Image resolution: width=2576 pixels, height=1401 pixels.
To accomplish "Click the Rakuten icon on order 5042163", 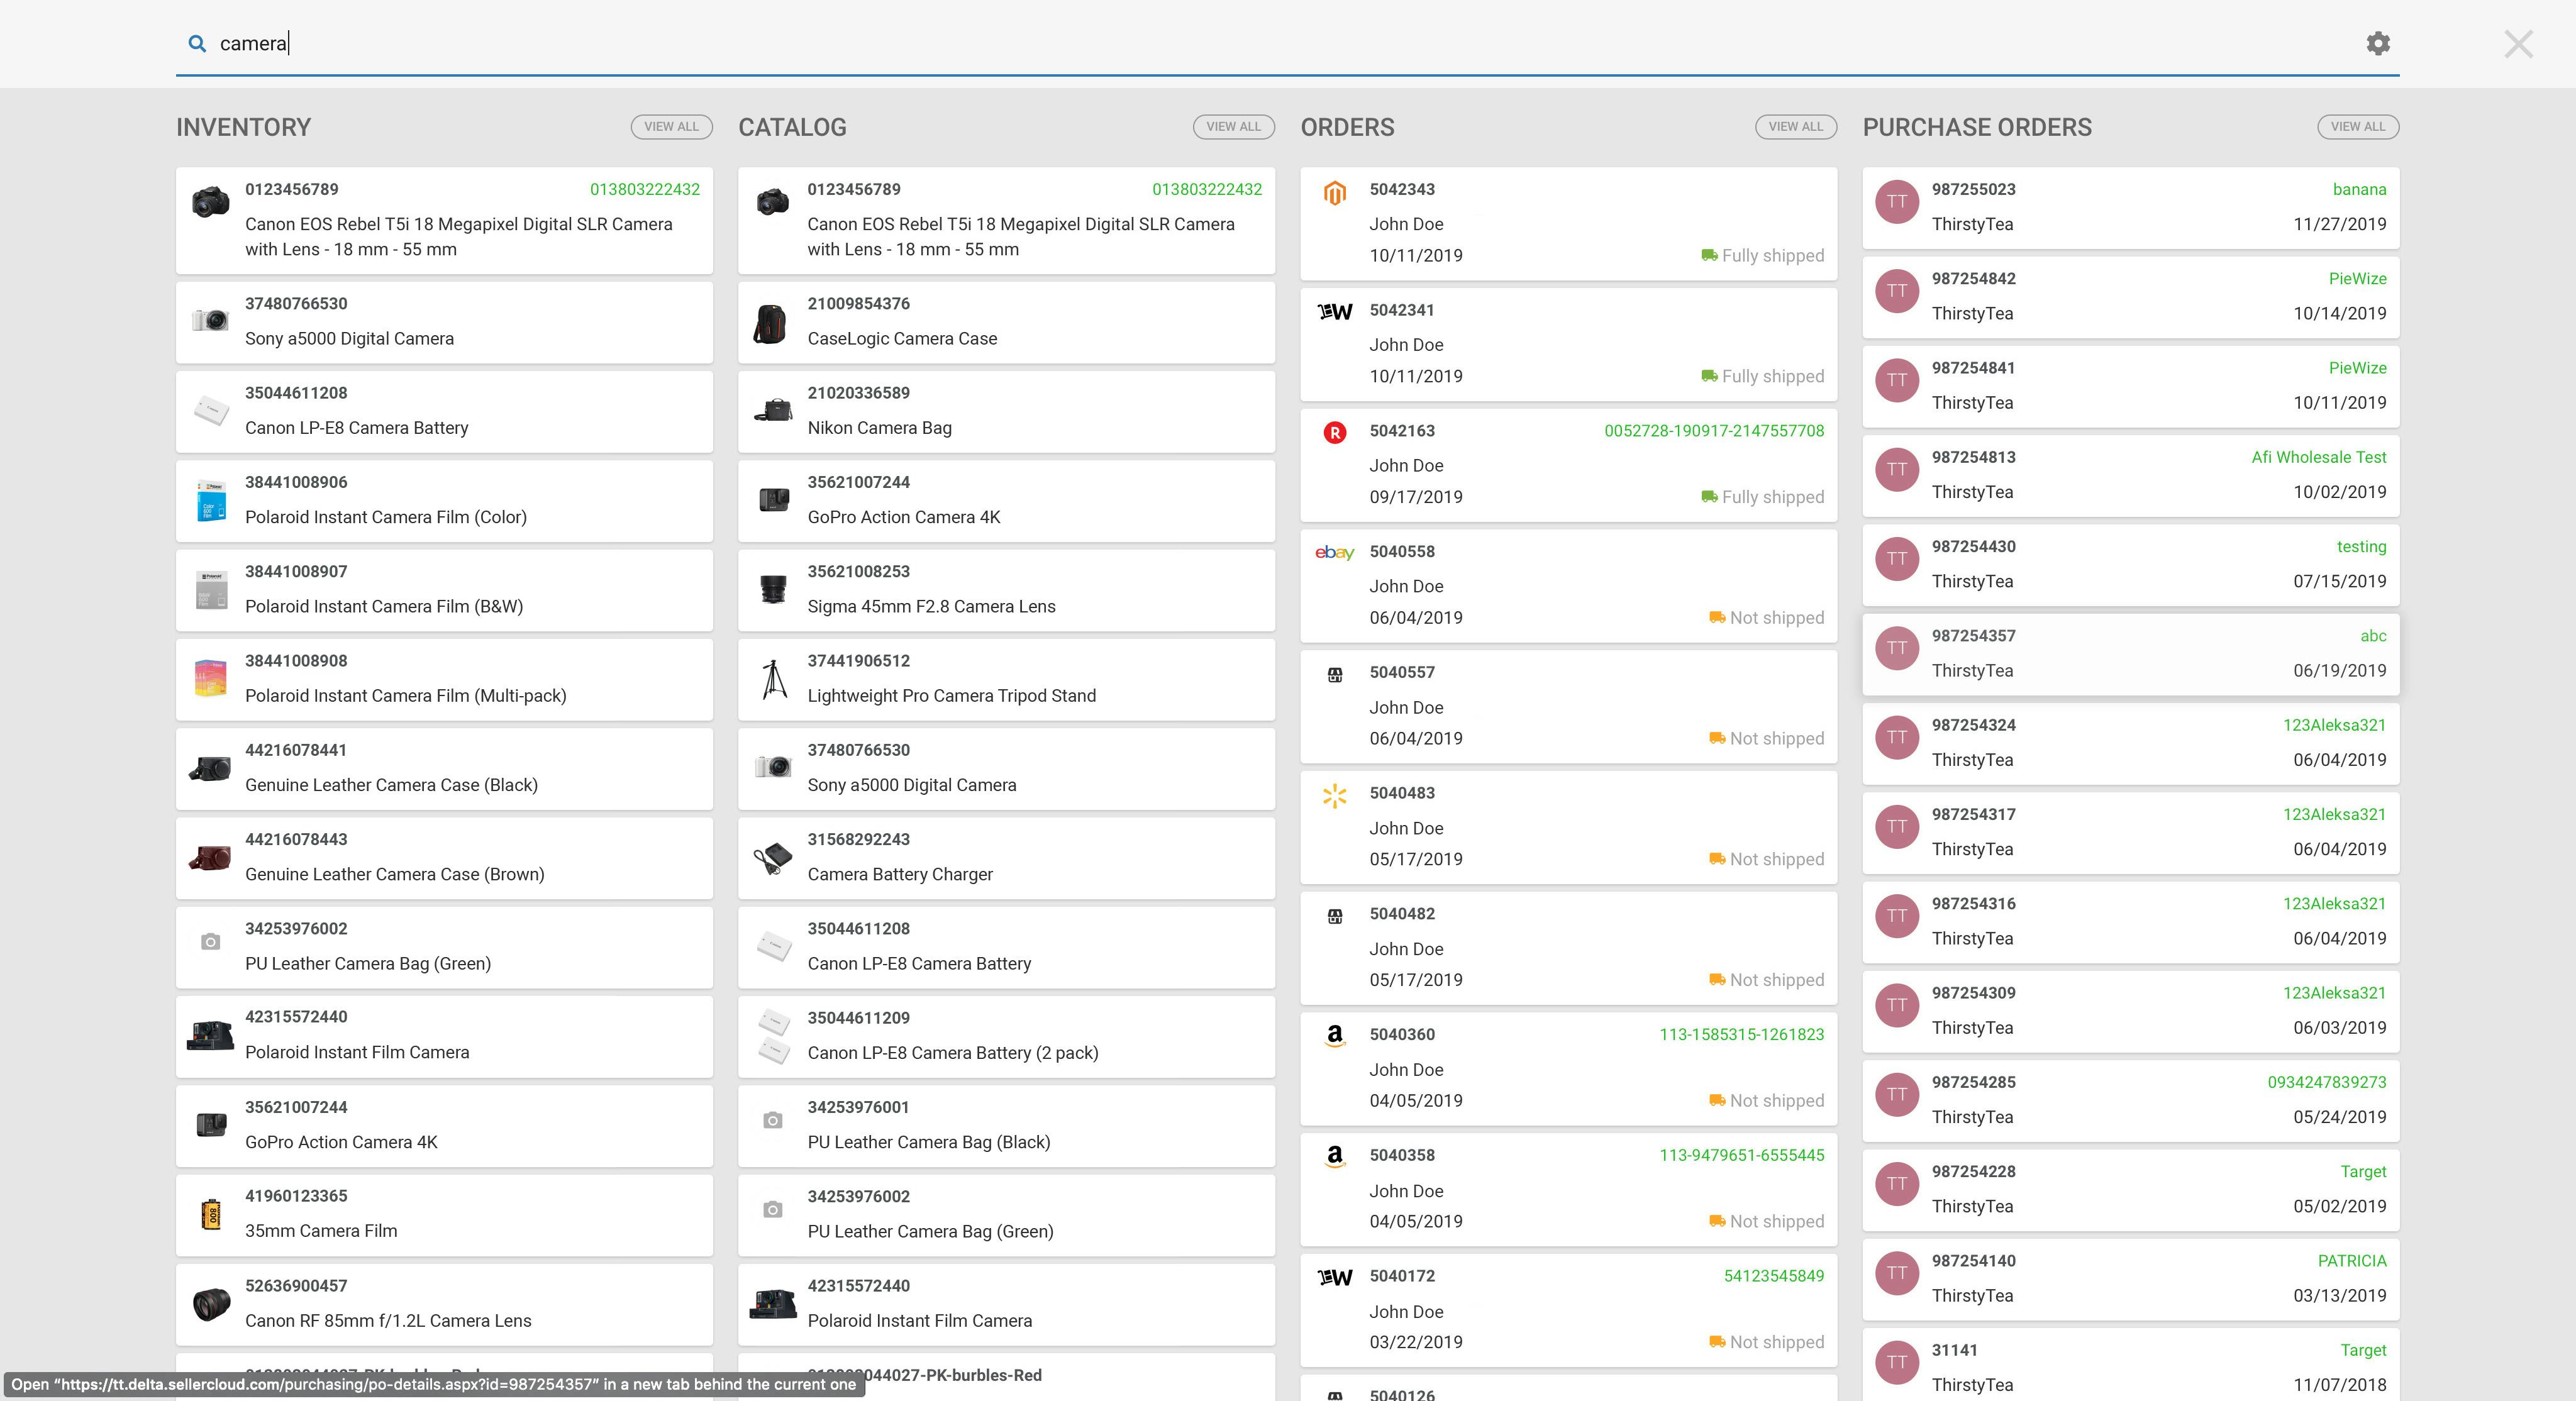I will pos(1334,432).
